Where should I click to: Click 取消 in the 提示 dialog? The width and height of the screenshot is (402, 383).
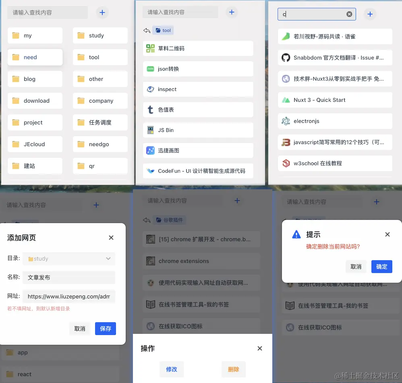click(356, 267)
